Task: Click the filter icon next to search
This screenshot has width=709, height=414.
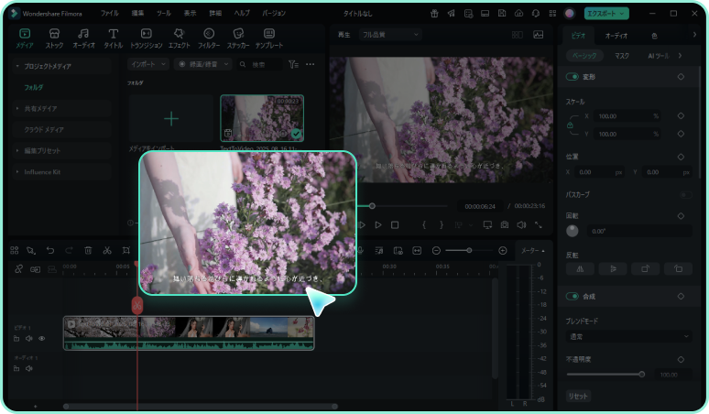Action: pos(293,64)
